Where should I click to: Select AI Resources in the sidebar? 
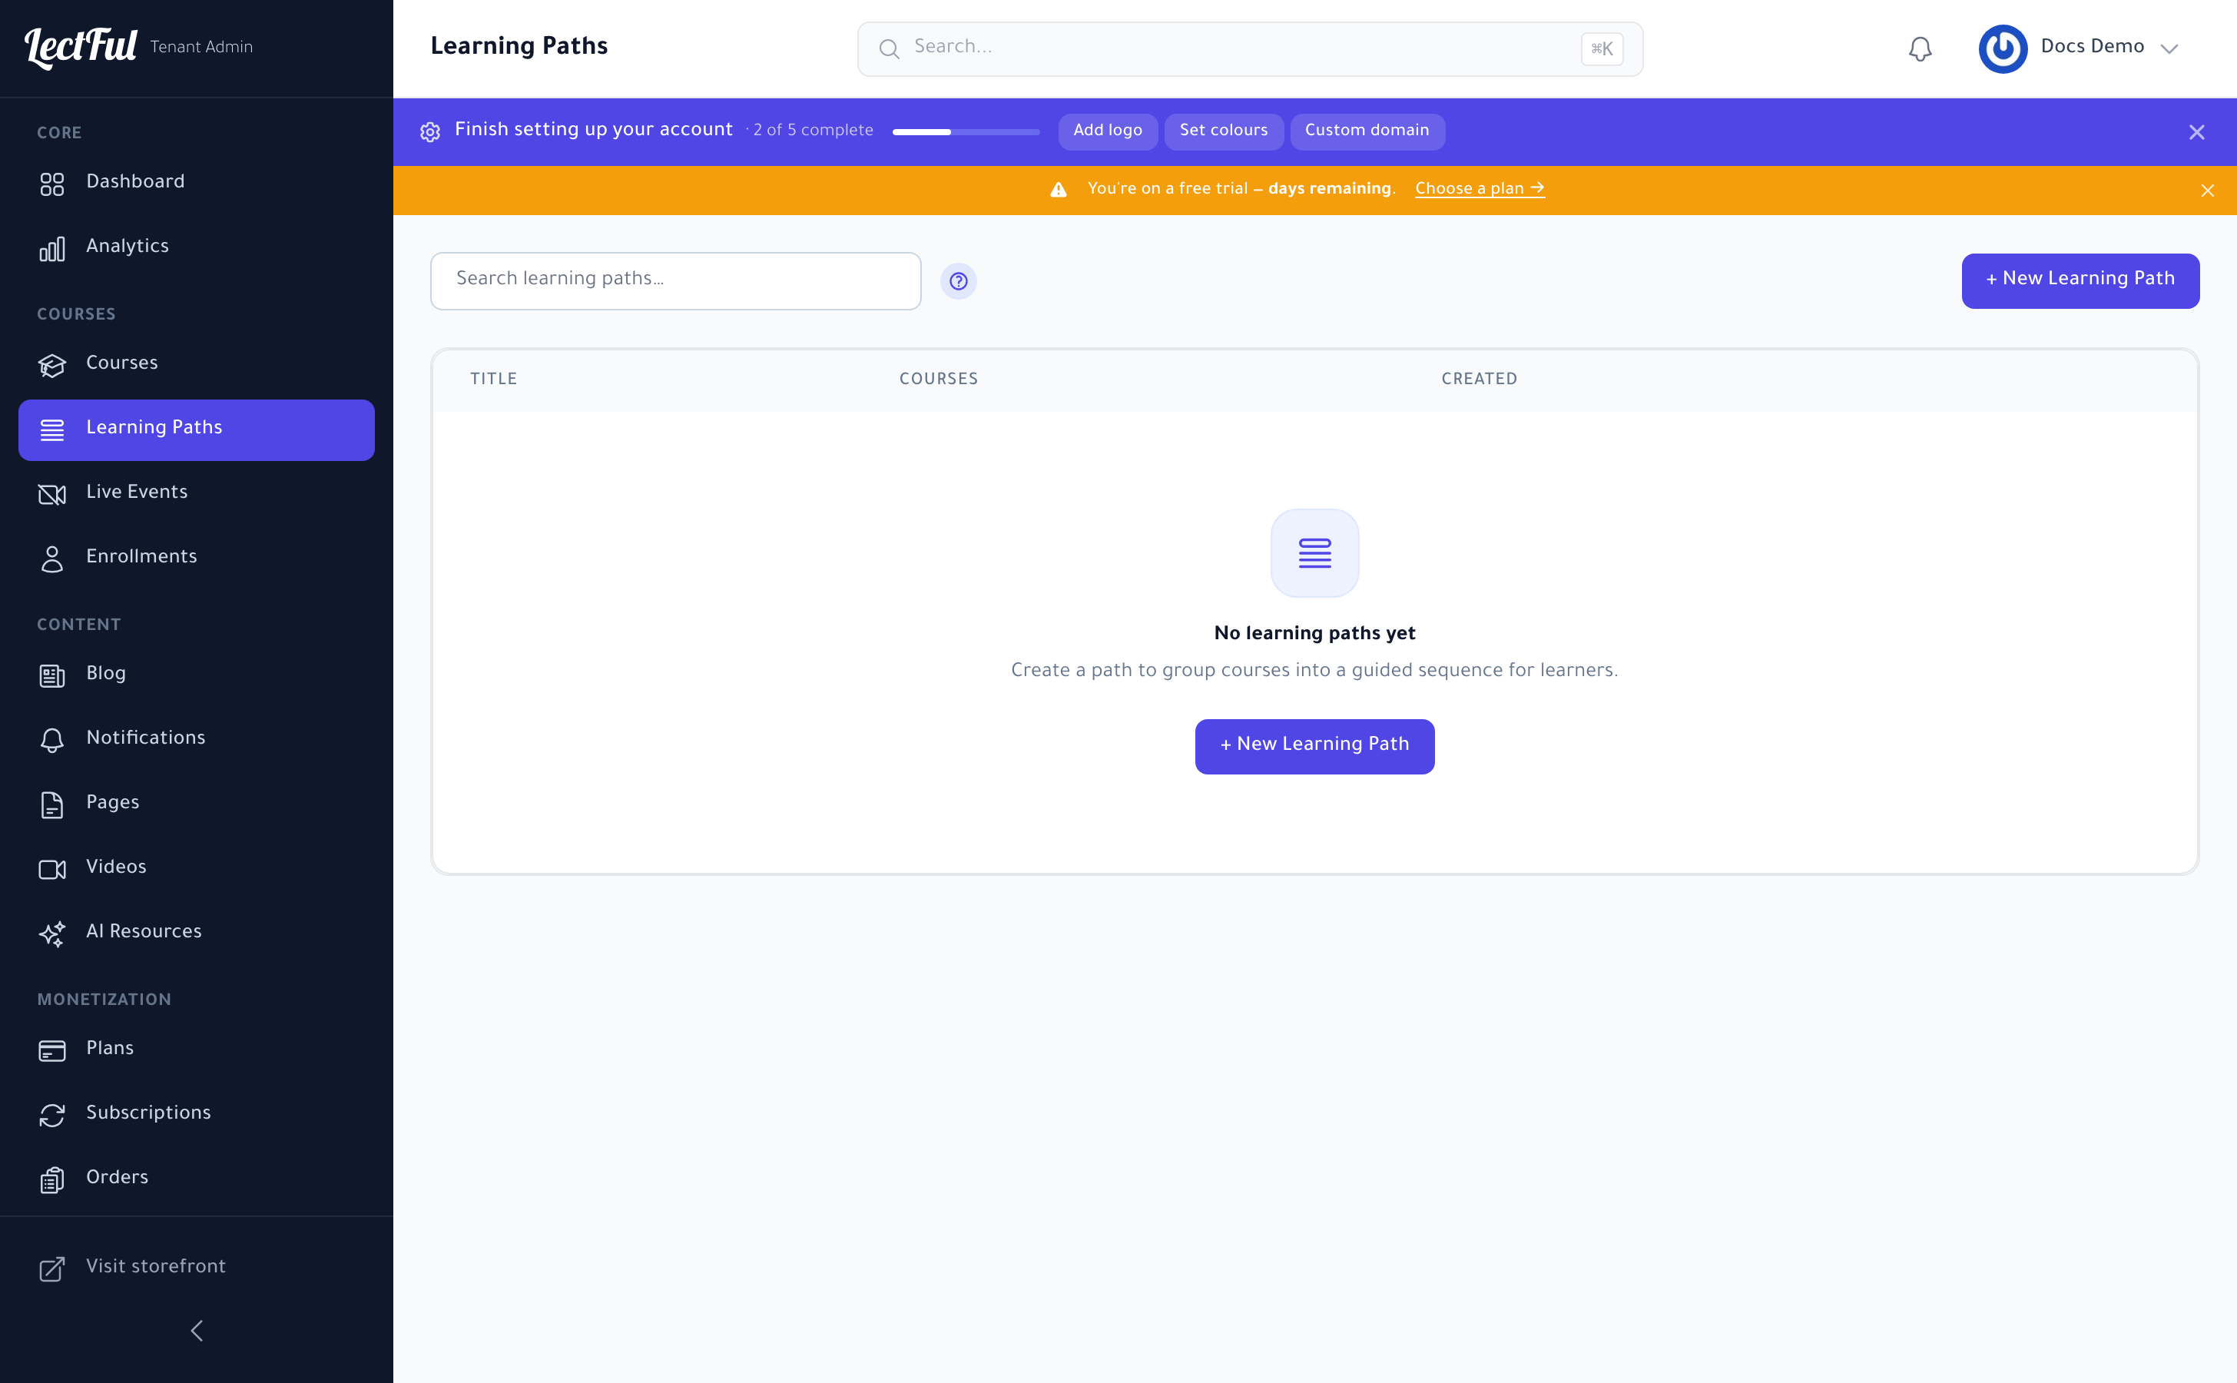(197, 933)
